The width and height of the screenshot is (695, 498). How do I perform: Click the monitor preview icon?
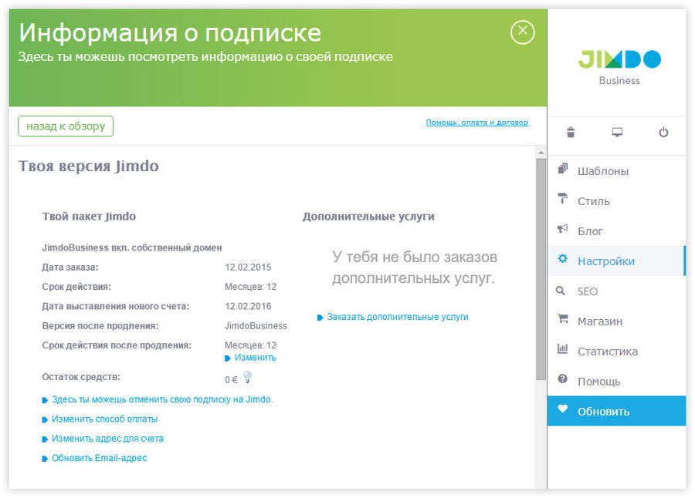617,133
